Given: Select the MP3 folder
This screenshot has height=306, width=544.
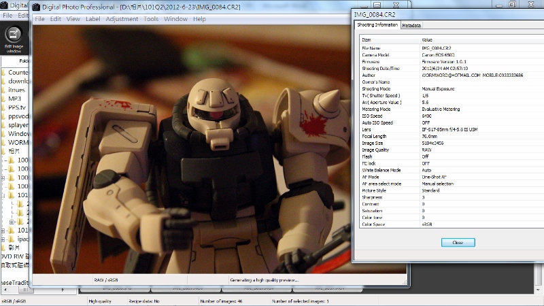Looking at the screenshot, I should (x=14, y=99).
